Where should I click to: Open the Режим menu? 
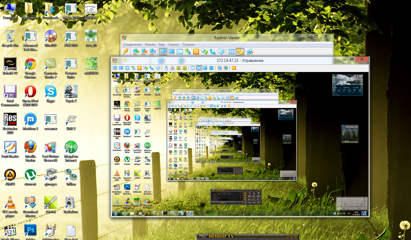(150, 45)
